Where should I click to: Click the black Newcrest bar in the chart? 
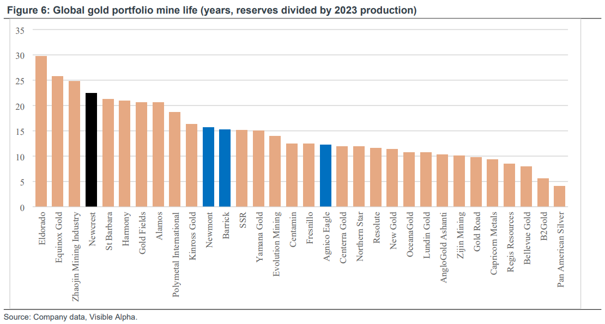click(92, 150)
